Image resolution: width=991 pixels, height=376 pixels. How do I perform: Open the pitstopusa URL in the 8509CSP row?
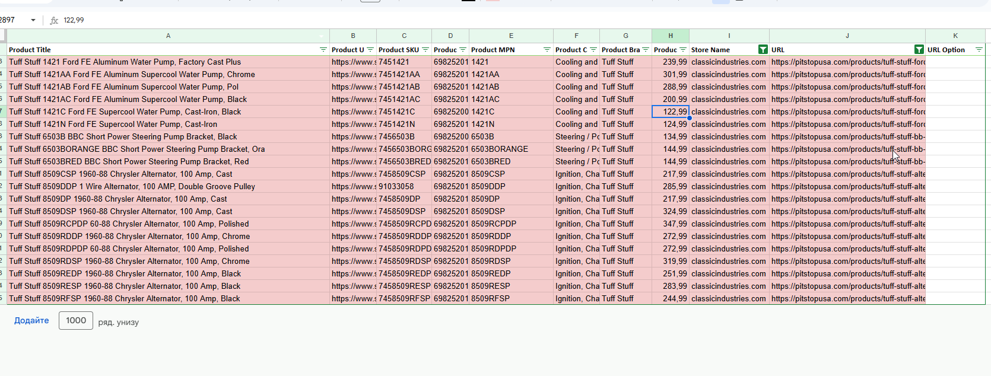tap(847, 174)
